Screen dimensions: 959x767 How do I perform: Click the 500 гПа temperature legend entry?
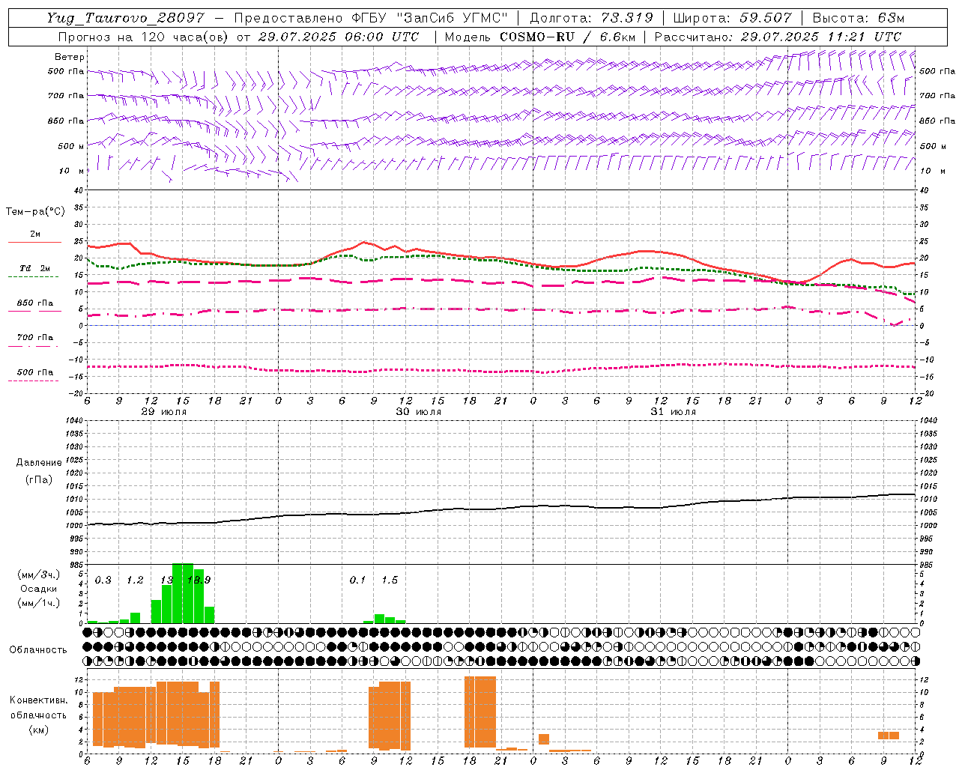point(35,372)
